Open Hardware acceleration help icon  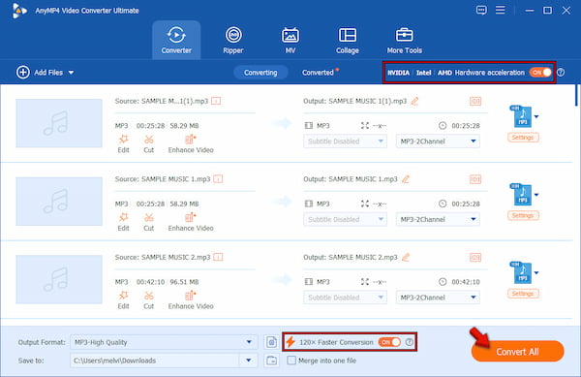coord(561,73)
